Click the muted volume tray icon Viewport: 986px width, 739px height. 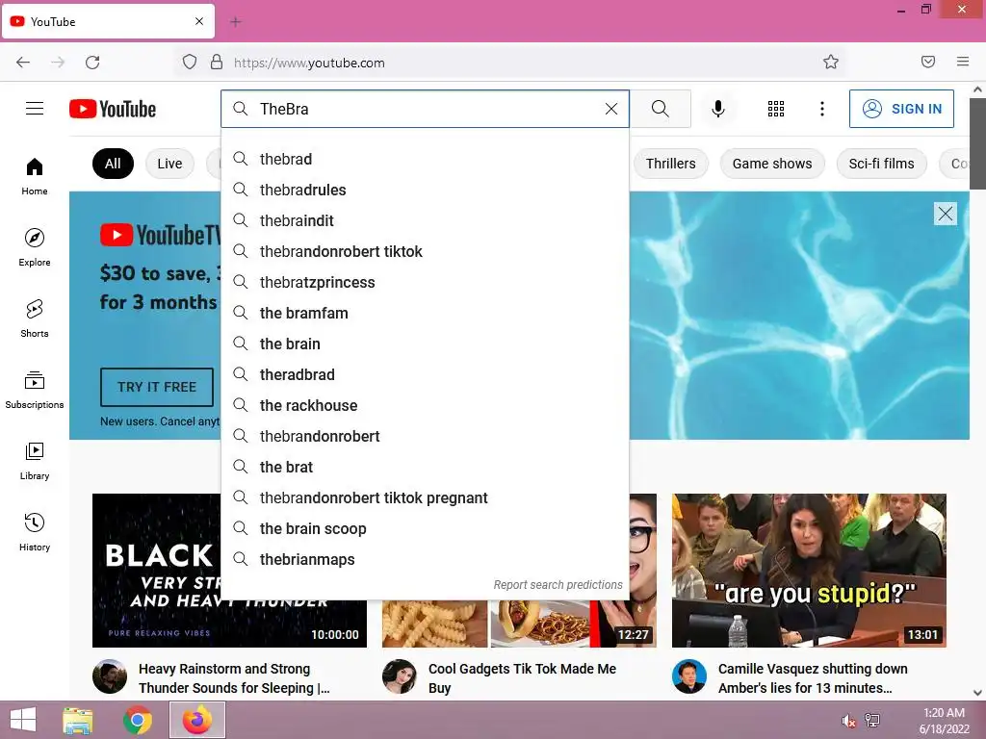[x=849, y=721]
